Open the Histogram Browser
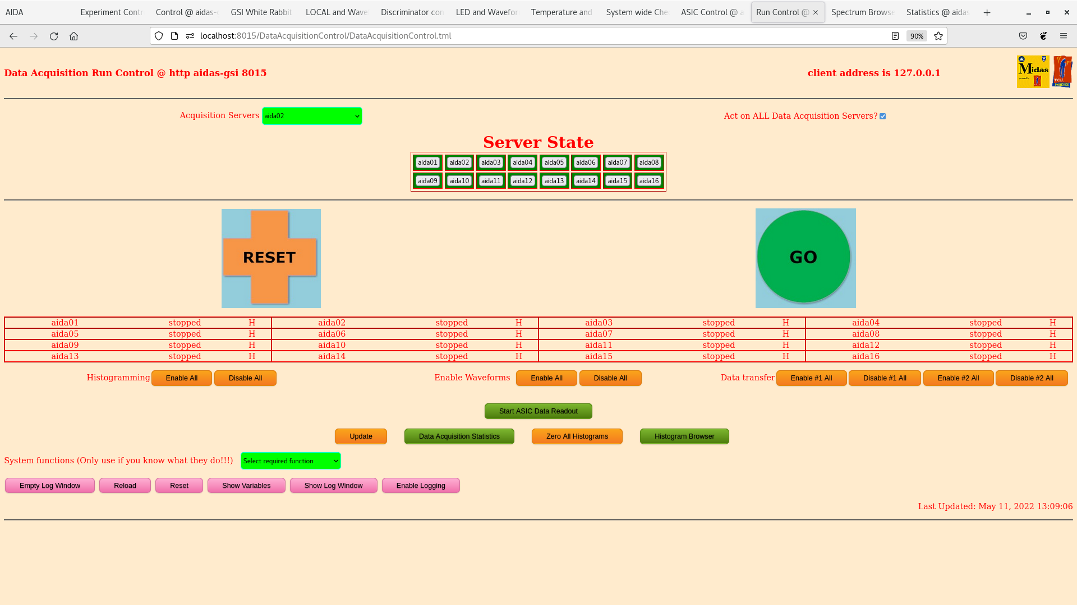The height and width of the screenshot is (605, 1077). [684, 436]
